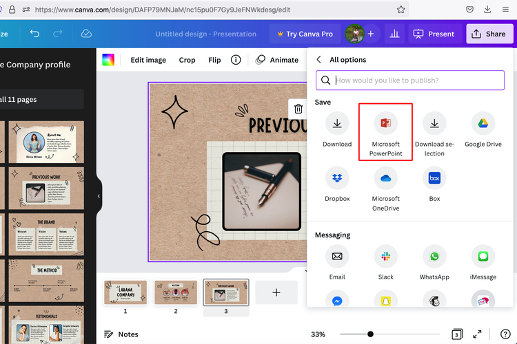
Task: Send design by Email
Action: 336,257
